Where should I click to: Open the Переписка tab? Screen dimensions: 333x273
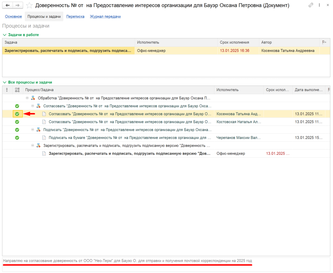[75, 17]
